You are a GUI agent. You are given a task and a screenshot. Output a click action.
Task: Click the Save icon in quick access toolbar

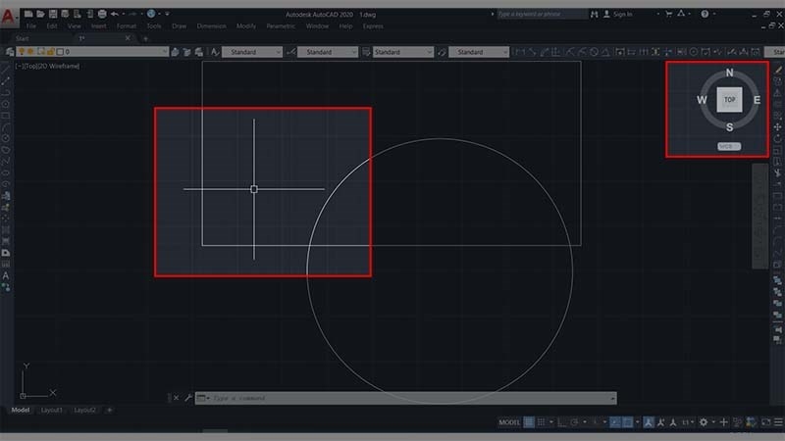(x=53, y=14)
